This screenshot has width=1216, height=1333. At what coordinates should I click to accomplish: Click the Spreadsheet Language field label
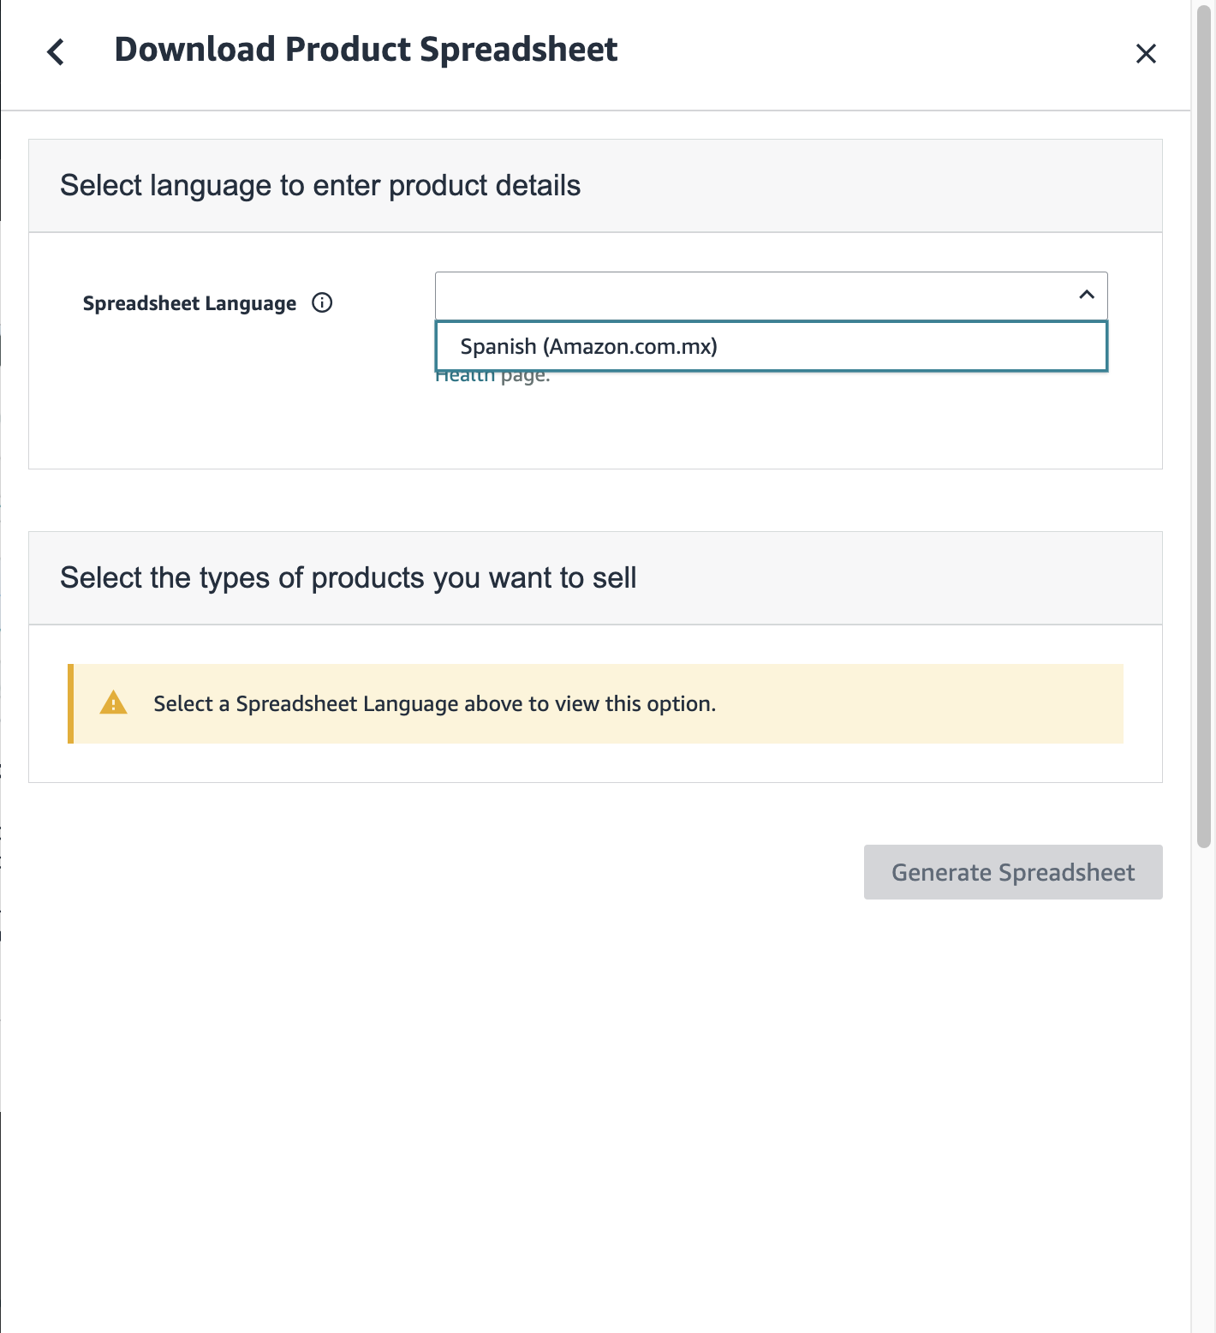pos(189,303)
